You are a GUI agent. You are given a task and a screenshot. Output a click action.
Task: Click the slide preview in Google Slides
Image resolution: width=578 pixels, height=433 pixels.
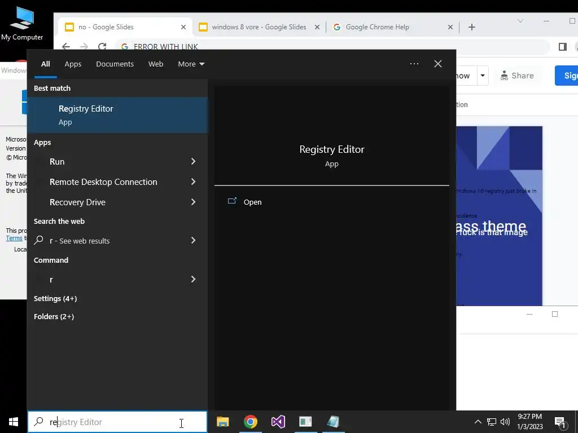(499, 216)
